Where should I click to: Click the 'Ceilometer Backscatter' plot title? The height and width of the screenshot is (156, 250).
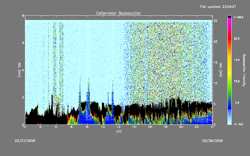(x=119, y=13)
